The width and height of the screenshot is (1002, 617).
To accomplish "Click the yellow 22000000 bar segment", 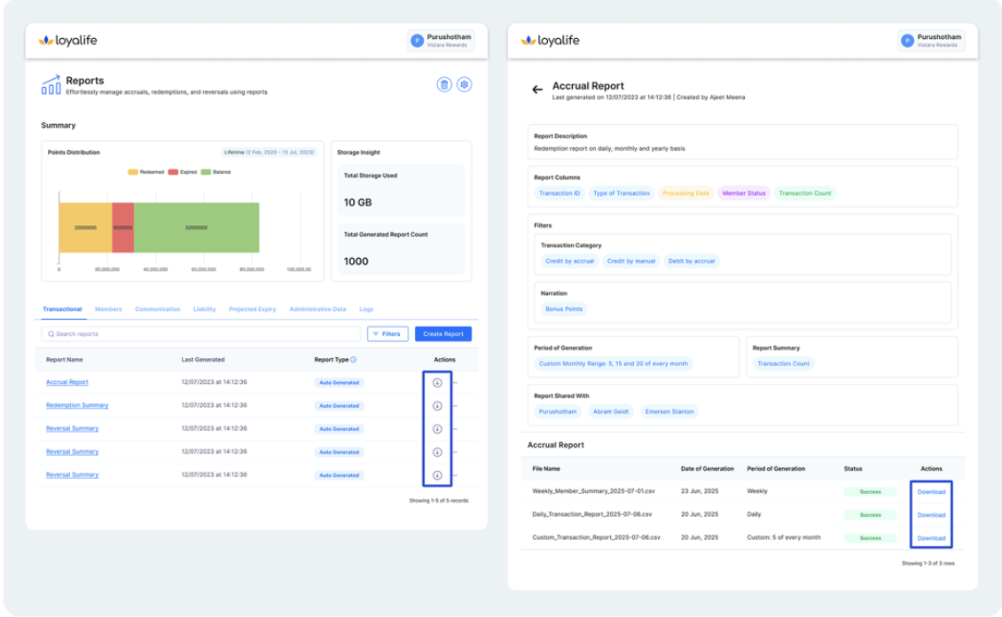I will click(x=85, y=227).
